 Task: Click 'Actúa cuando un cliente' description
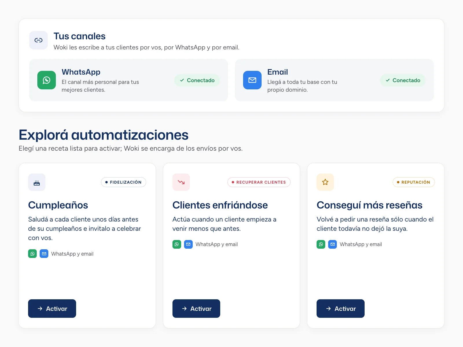click(x=224, y=224)
